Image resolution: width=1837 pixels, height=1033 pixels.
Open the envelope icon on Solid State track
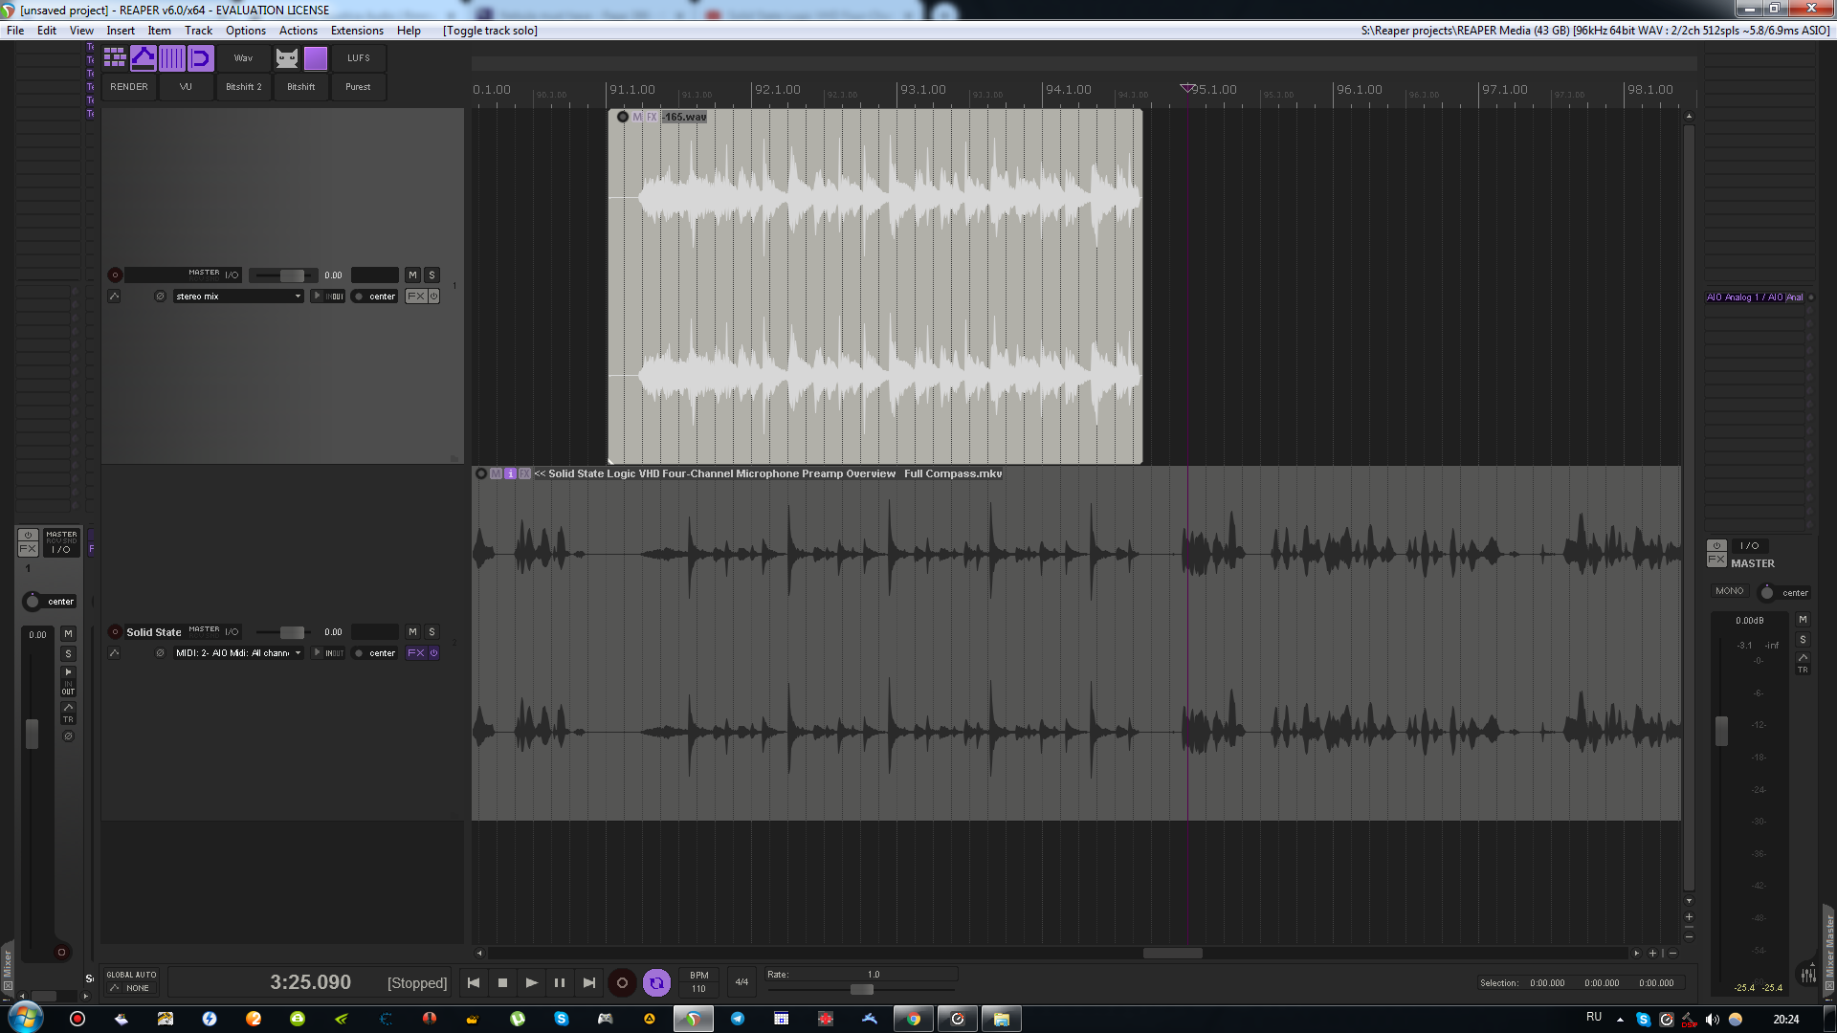click(x=114, y=653)
